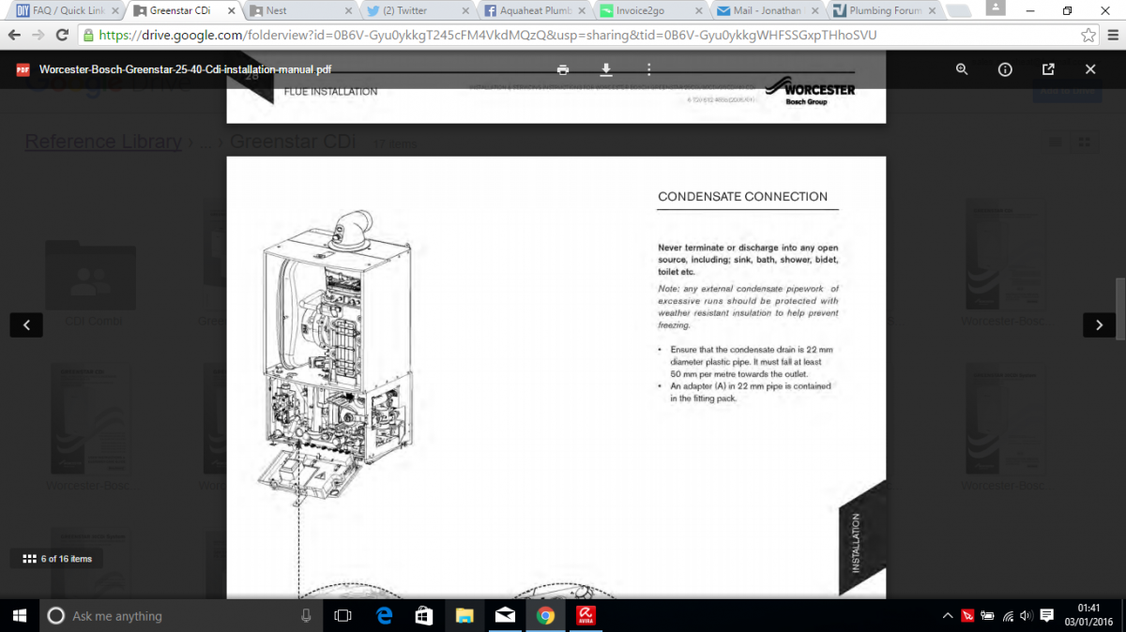Show hidden system tray icons chevron
The height and width of the screenshot is (632, 1126).
[x=948, y=616]
